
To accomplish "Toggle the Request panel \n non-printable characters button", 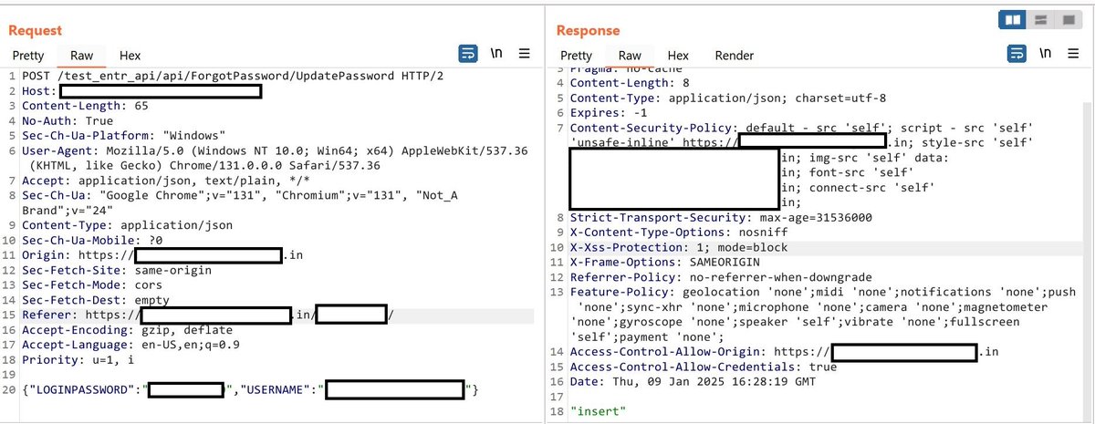I will tap(496, 54).
